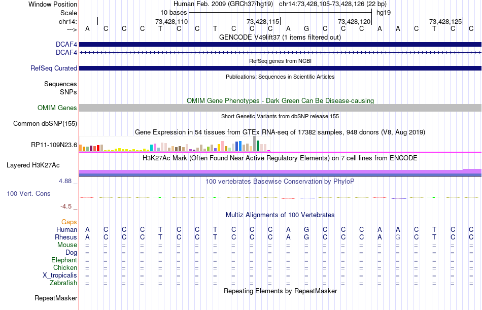Select the Sequences publications track label
Image resolution: width=482 pixels, height=310 pixels.
(60, 84)
